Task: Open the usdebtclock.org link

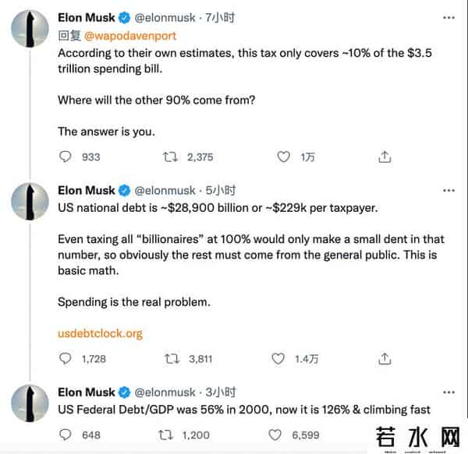Action: pyautogui.click(x=101, y=333)
